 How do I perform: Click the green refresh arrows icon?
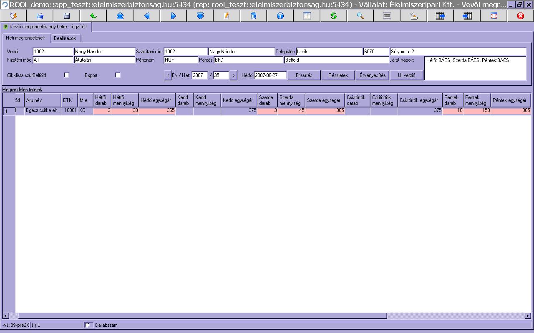click(x=334, y=16)
